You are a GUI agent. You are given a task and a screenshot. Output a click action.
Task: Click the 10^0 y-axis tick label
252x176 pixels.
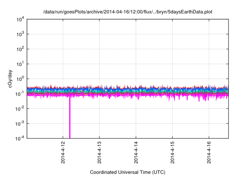coord(20,79)
